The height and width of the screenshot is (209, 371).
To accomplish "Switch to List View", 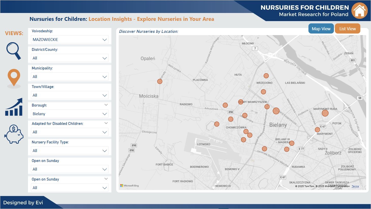I will (x=348, y=29).
